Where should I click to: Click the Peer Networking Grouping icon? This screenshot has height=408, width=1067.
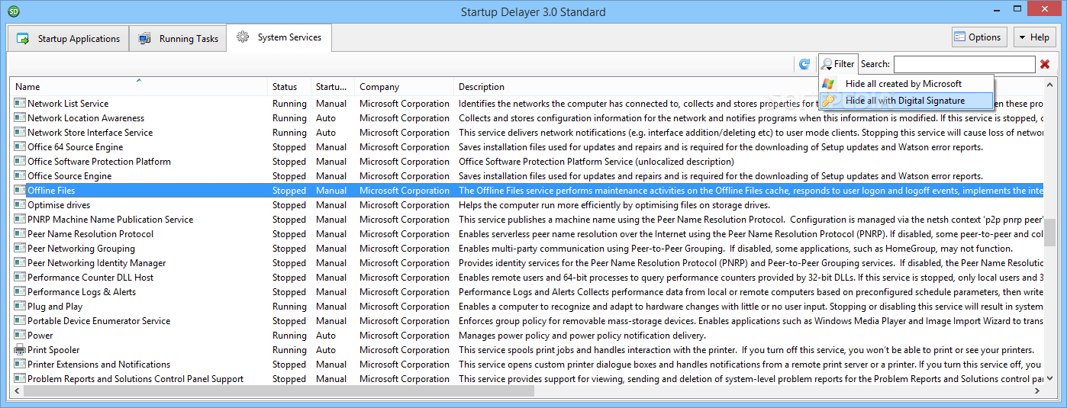point(20,248)
